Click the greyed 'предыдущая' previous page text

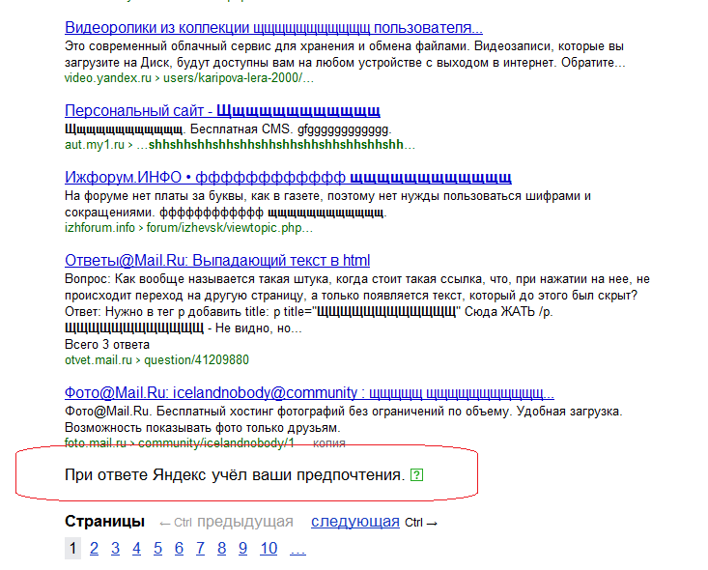(x=245, y=522)
